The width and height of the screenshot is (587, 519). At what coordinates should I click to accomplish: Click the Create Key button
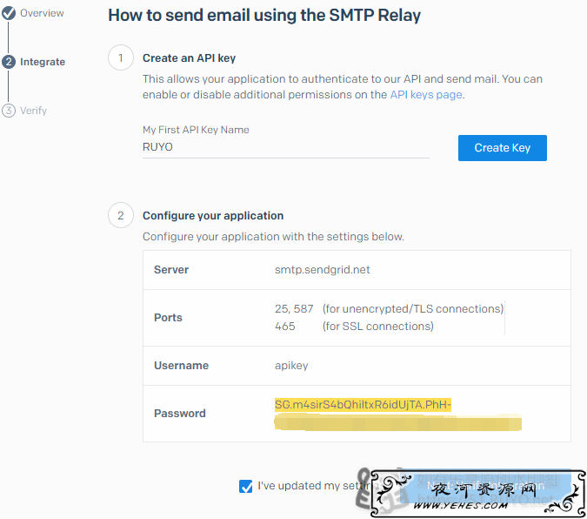pyautogui.click(x=503, y=148)
